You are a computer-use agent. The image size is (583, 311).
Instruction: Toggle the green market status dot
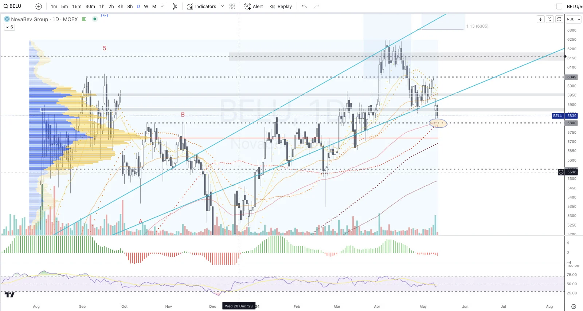point(95,19)
